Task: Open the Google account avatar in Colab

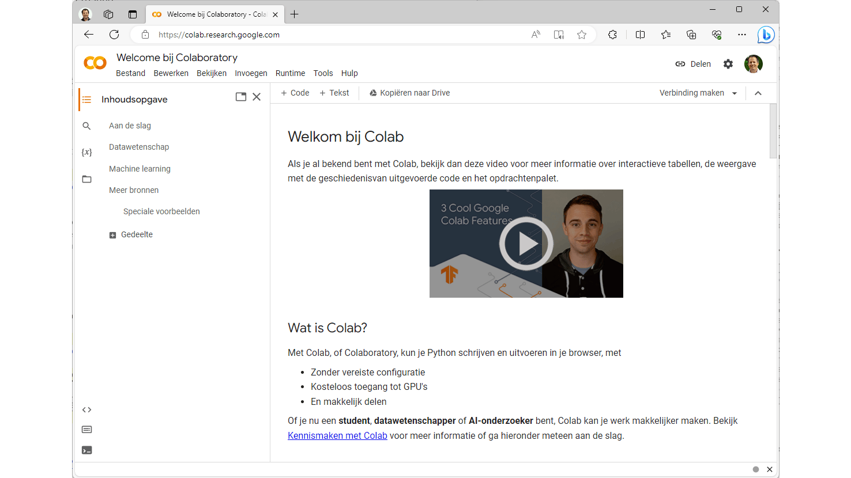Action: [754, 64]
